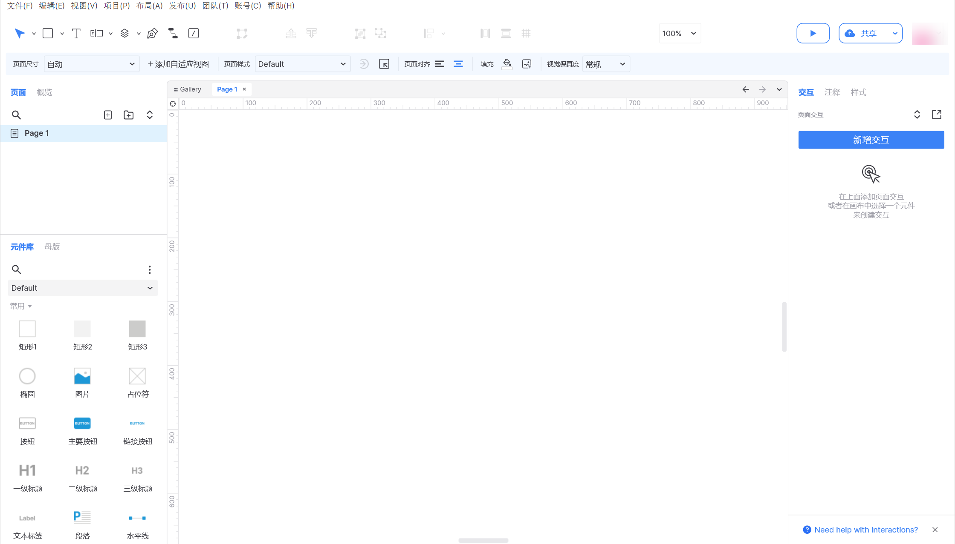This screenshot has height=544, width=955.
Task: Pick the 一级标题 H1 widget
Action: (27, 478)
